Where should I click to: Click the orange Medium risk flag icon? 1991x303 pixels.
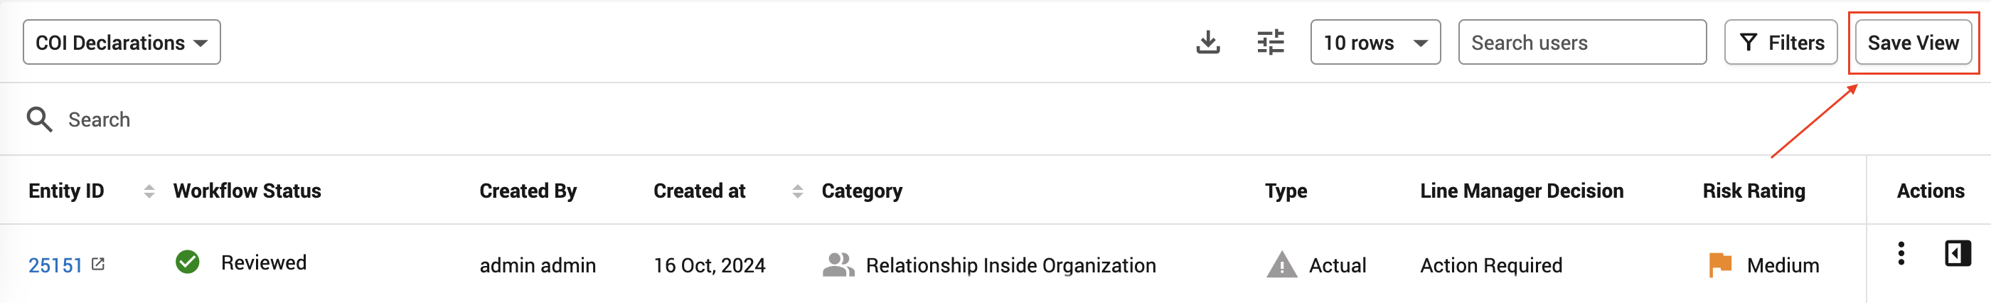tap(1719, 265)
